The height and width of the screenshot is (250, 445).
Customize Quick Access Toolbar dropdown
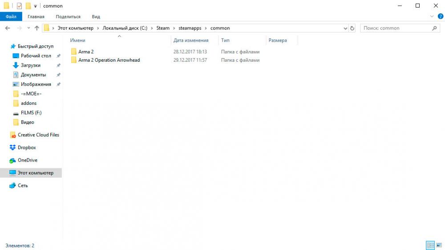[35, 6]
